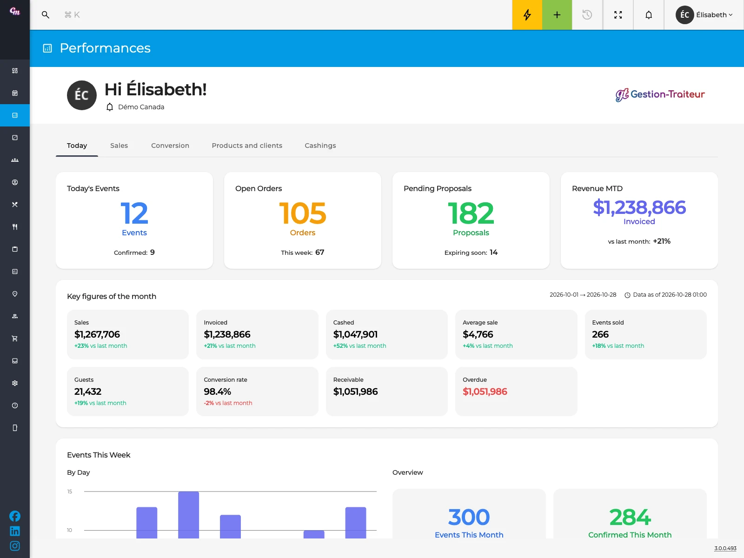Switch to the Sales tab
The image size is (744, 558).
119,146
